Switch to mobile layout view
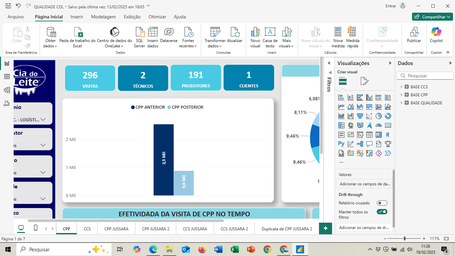455x256 pixels. click(x=36, y=228)
